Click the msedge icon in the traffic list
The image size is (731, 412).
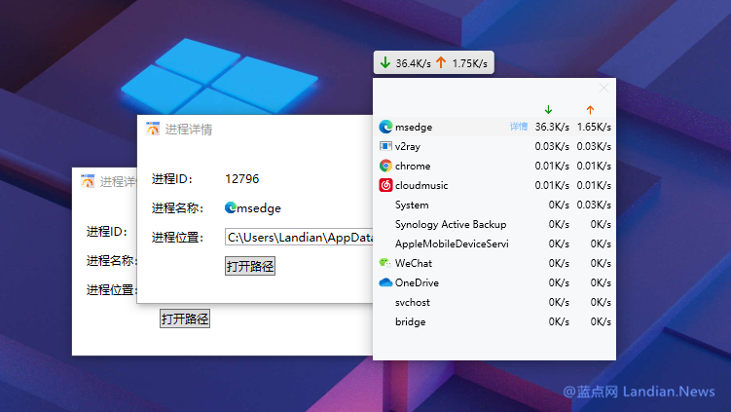[x=385, y=127]
